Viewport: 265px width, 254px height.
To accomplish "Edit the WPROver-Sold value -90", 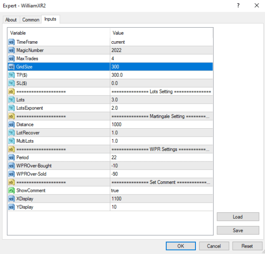I will (162, 174).
